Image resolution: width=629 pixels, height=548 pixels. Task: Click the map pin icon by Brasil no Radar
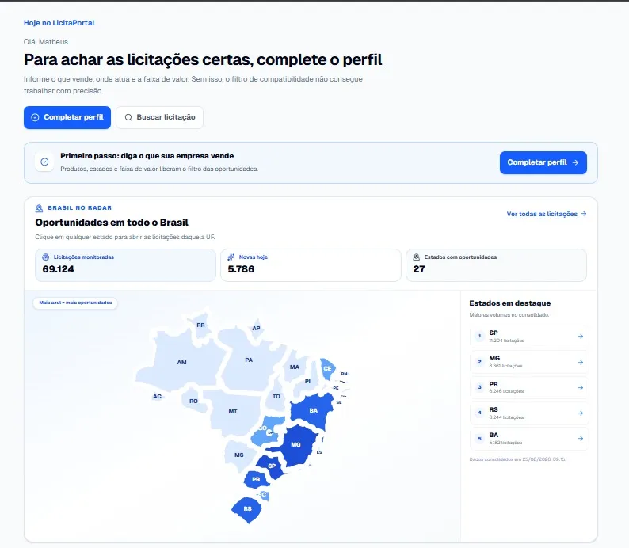39,208
